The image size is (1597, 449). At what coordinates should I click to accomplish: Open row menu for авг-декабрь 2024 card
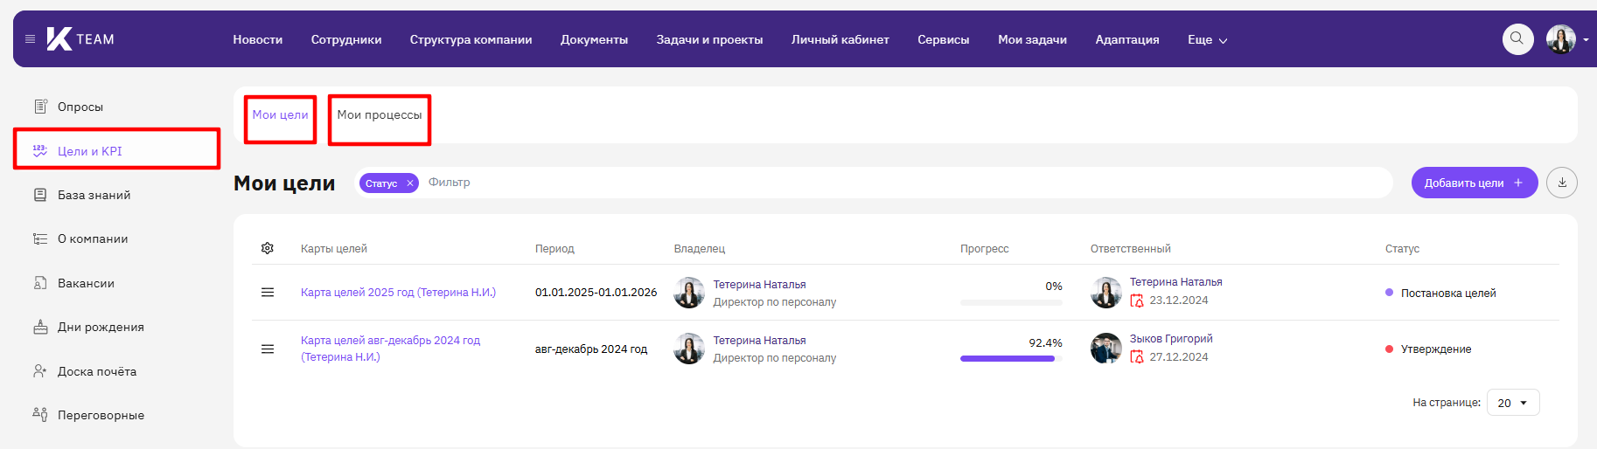coord(268,349)
